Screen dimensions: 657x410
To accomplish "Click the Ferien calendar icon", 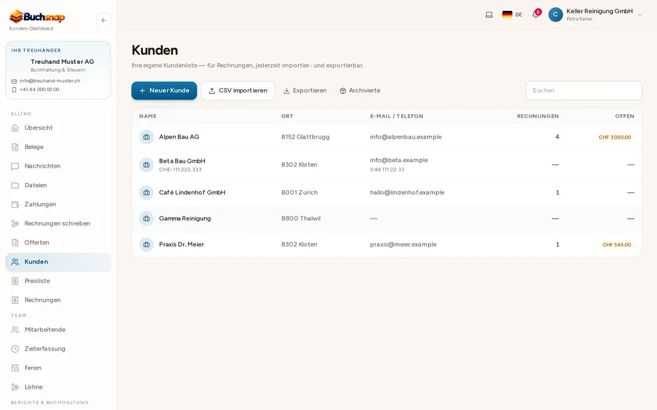I will pos(15,368).
